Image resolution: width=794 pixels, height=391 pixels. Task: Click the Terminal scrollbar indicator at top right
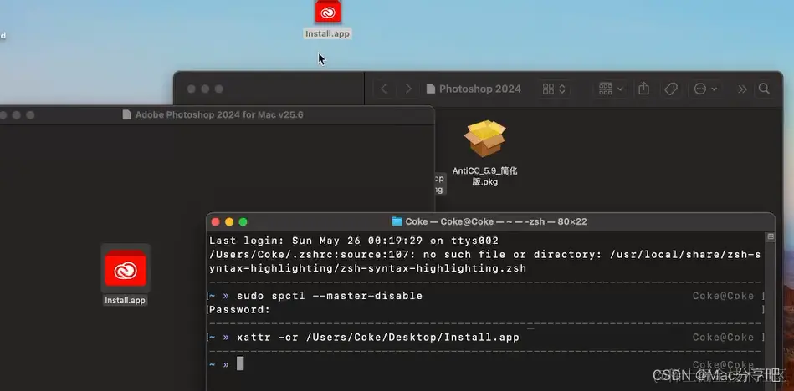pos(771,236)
